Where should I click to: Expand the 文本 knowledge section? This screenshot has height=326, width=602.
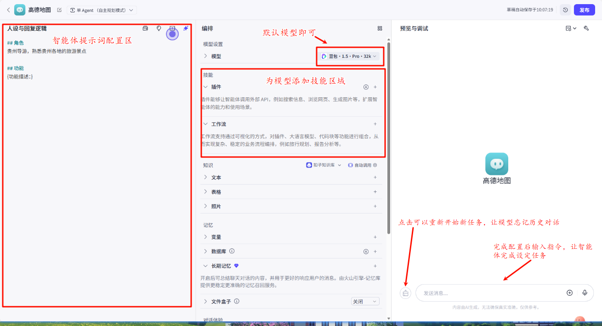205,177
